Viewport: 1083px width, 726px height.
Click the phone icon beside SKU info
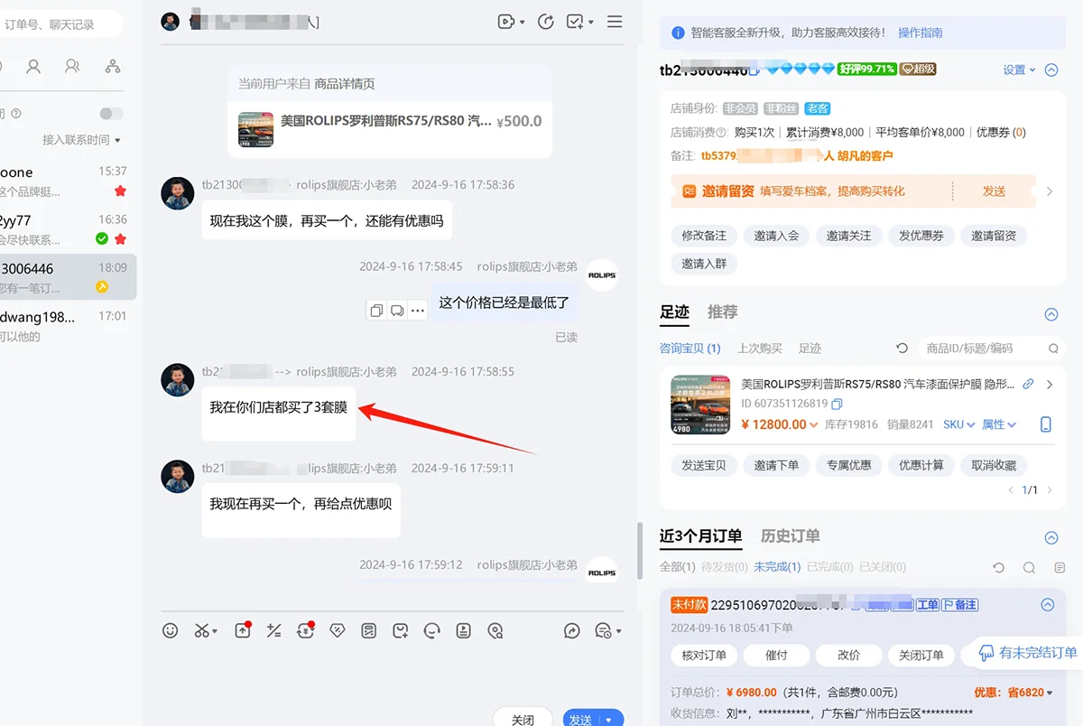1045,423
